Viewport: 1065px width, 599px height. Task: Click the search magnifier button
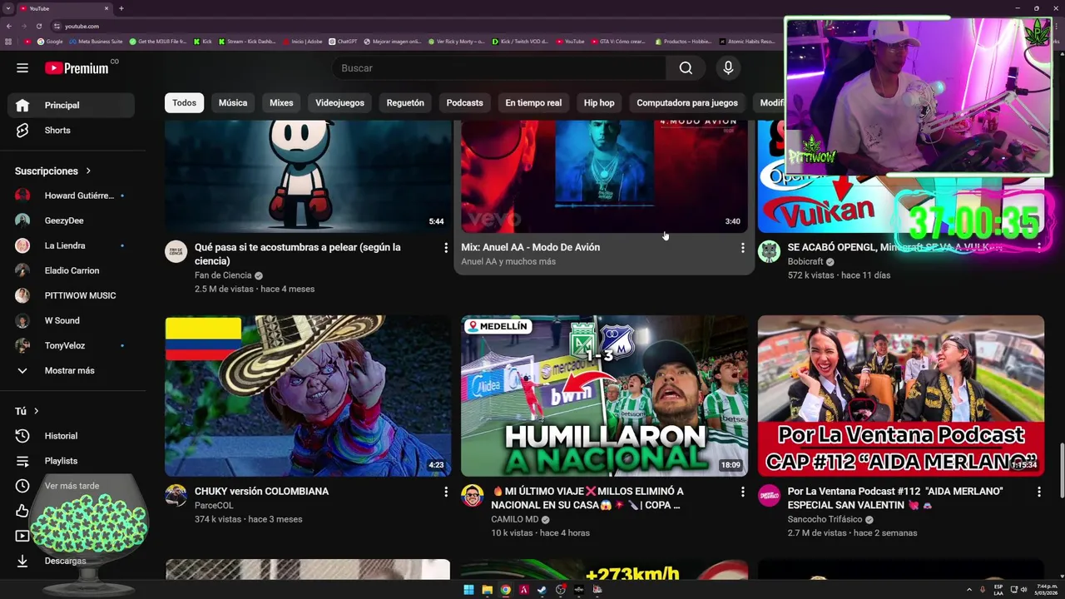686,68
